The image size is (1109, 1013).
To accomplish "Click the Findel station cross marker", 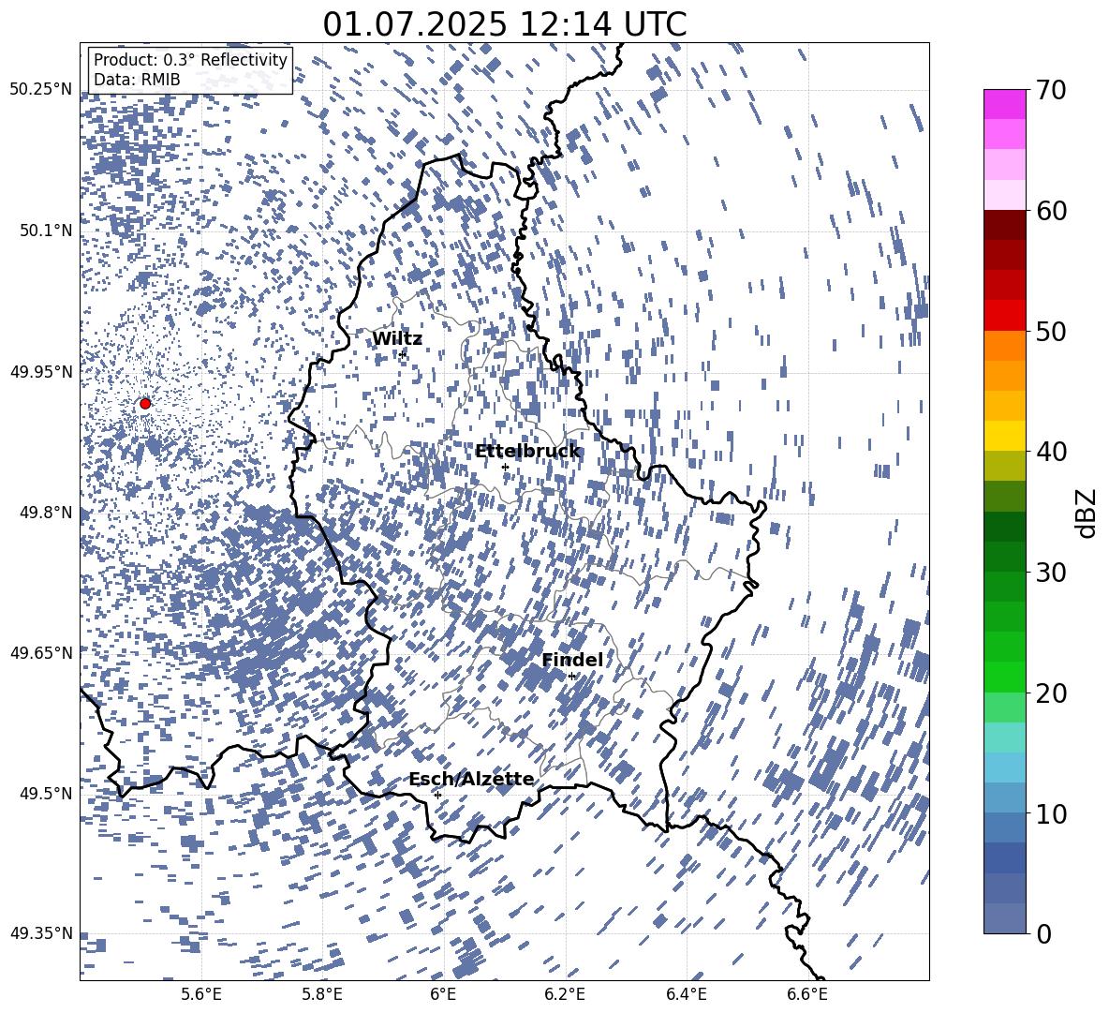I will coord(571,677).
